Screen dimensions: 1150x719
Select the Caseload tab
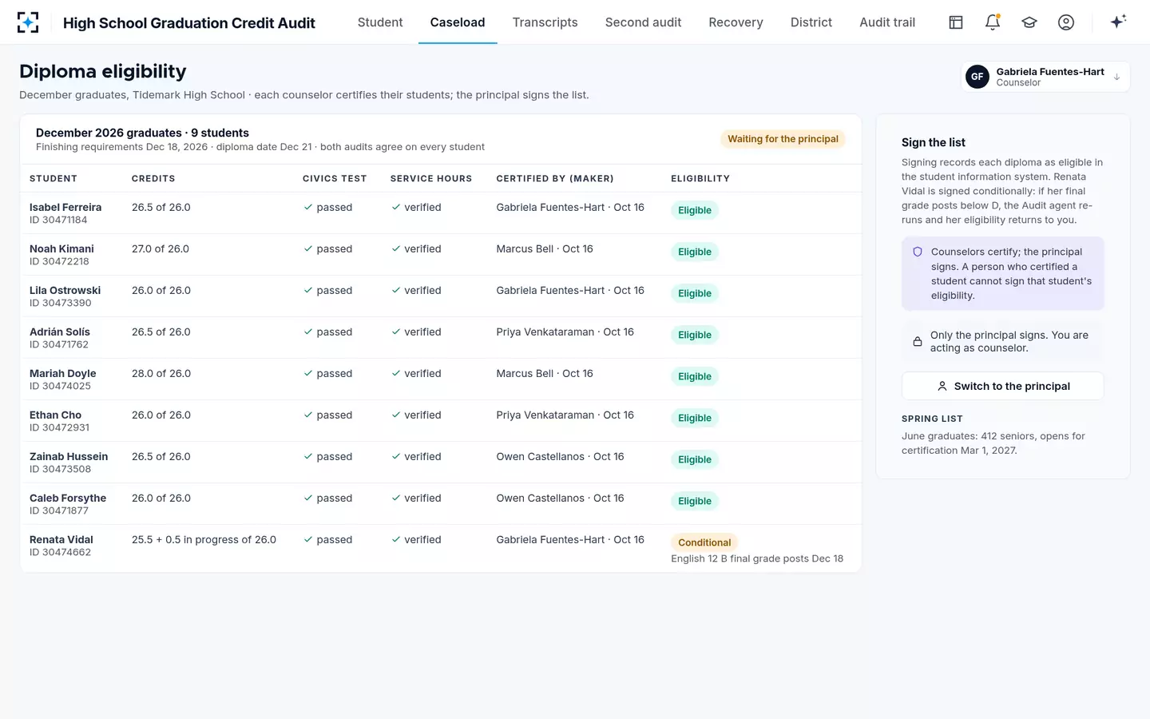coord(458,22)
